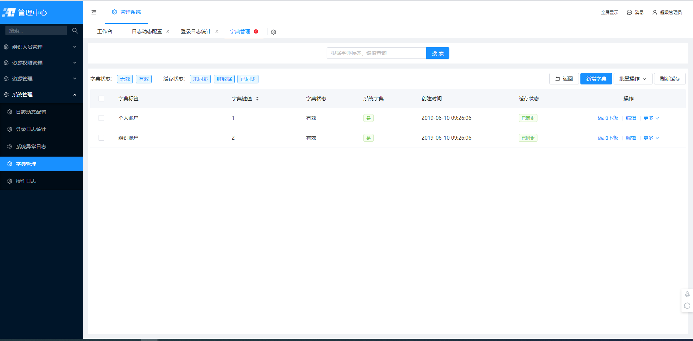Focus the sidebar 搜索 input
693x341 pixels.
click(x=36, y=31)
